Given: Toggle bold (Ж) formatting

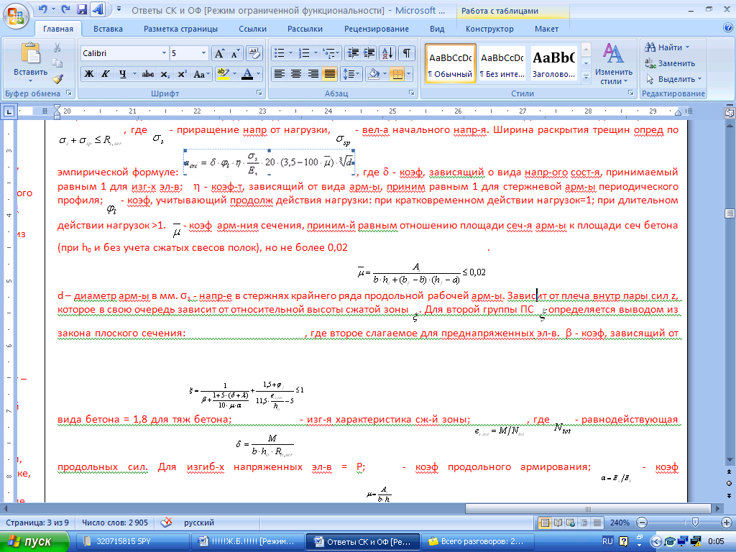Looking at the screenshot, I should (x=88, y=74).
